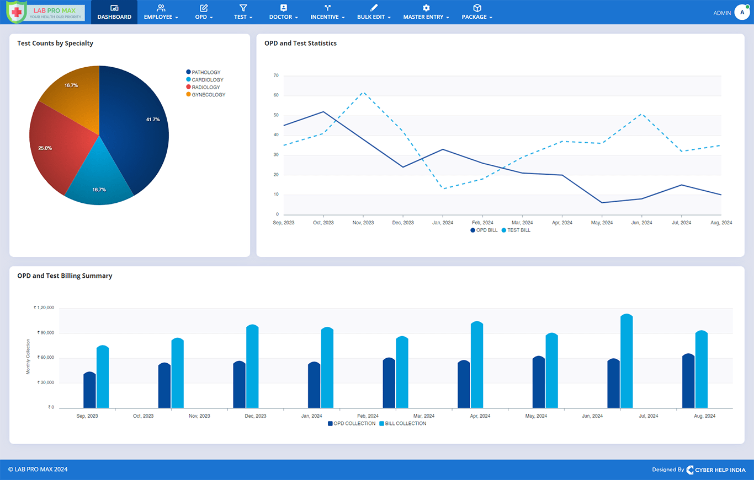
Task: Open the MASTER ENTRY dropdown arrow
Action: [x=448, y=18]
